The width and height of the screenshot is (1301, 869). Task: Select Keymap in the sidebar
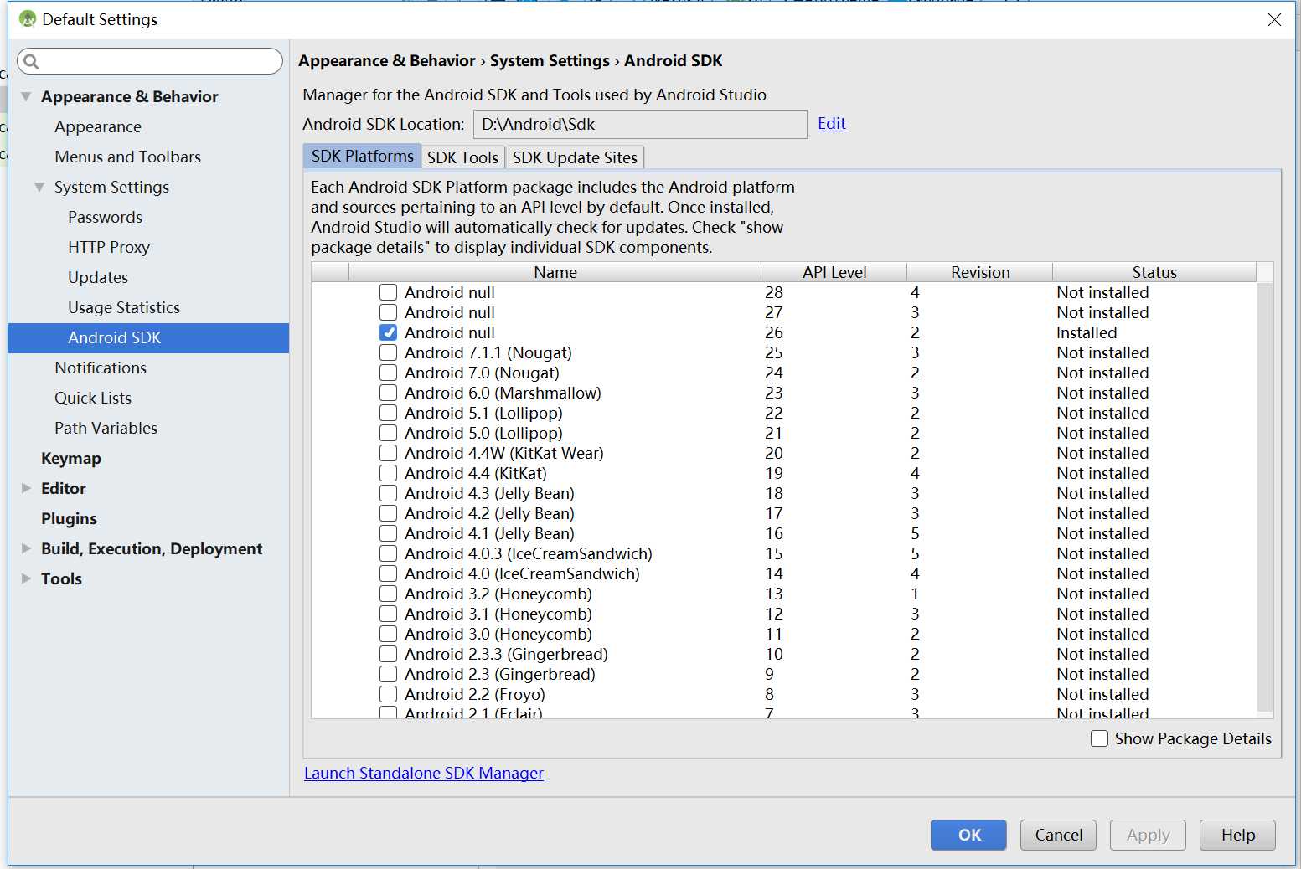pos(71,458)
